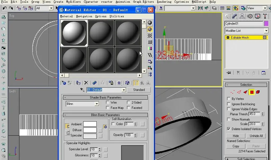This screenshot has height=160, width=271.
Task: Open the Material Editor Utilities menu
Action: pos(117,16)
